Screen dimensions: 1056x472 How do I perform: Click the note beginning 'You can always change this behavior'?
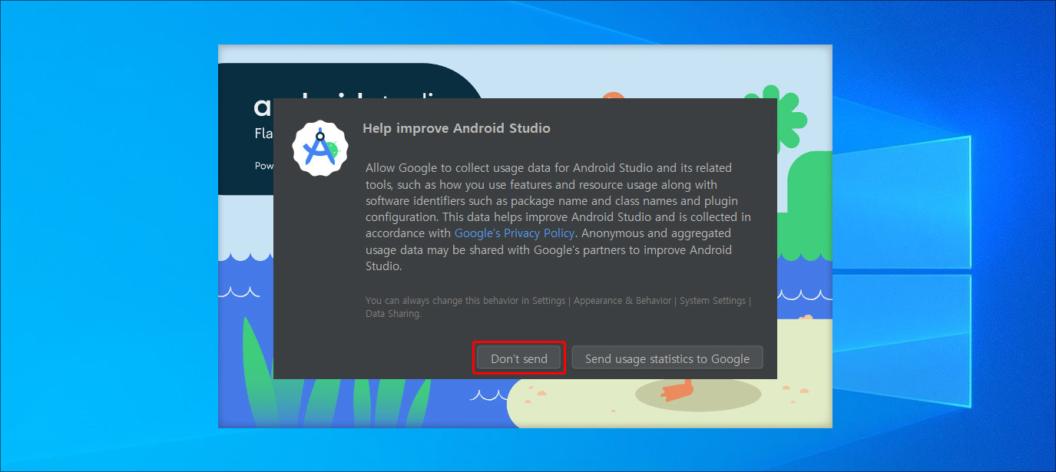coord(558,307)
